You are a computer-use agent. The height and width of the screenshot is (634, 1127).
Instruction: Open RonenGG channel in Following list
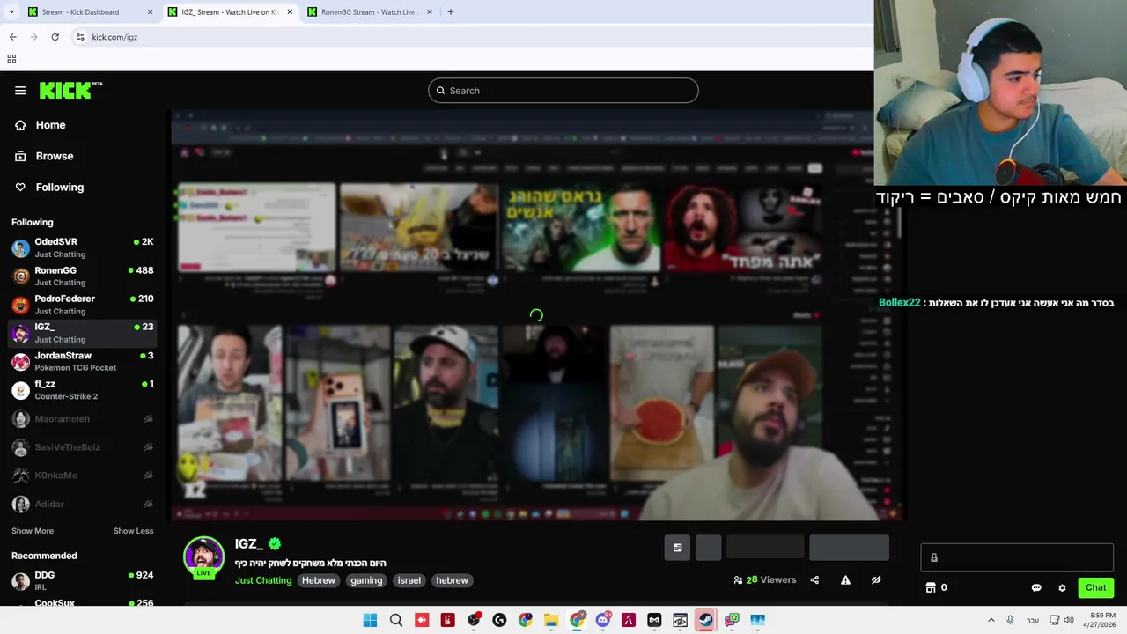[83, 276]
